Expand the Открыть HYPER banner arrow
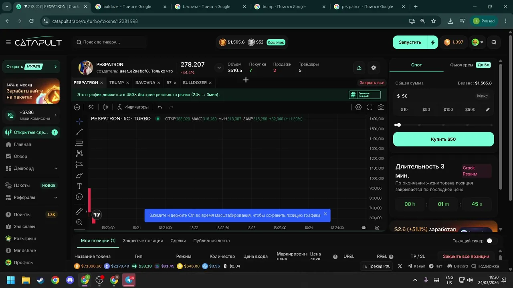The width and height of the screenshot is (513, 288). tap(55, 67)
